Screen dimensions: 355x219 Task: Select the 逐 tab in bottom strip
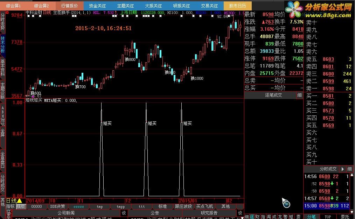[x=252, y=217]
